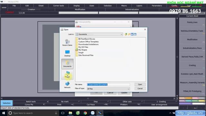Toggle Notch tools in the bottom bar
206x116 pixels.
point(31,101)
